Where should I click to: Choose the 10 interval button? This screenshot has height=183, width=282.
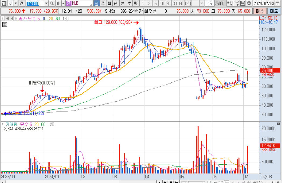pos(162,3)
